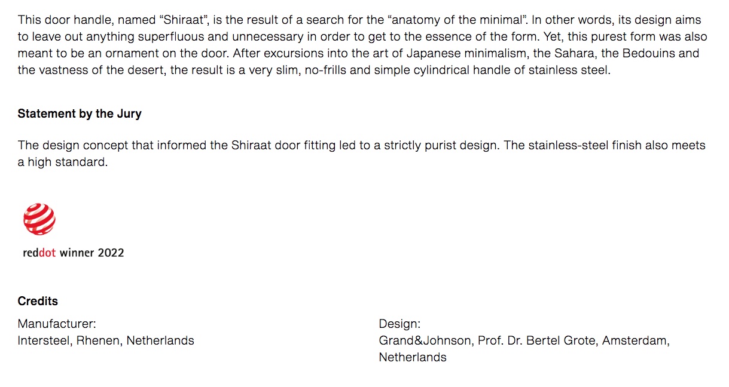The width and height of the screenshot is (729, 387).
Task: Click "Netherlands" below the Grand&Johnson line
Action: (x=413, y=357)
